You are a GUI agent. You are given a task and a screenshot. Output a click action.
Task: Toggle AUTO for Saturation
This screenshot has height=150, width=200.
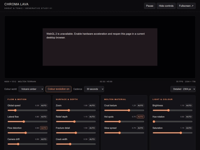(x=189, y=128)
